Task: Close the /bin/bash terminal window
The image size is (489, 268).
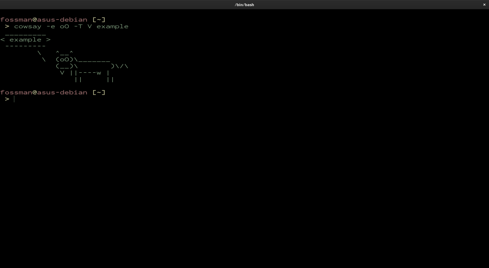Action: (484, 5)
